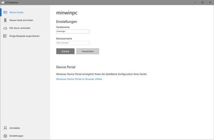Maximize the IoT Dashboard window
Viewport: 214px width, 140px height.
tap(203, 2)
